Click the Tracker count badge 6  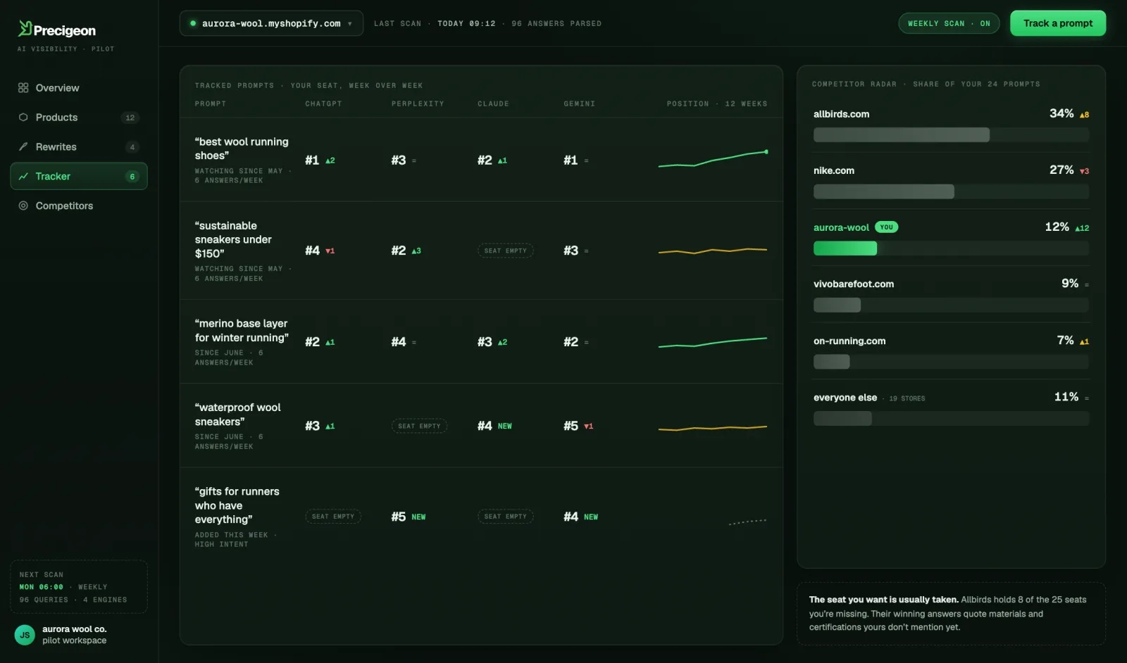132,177
